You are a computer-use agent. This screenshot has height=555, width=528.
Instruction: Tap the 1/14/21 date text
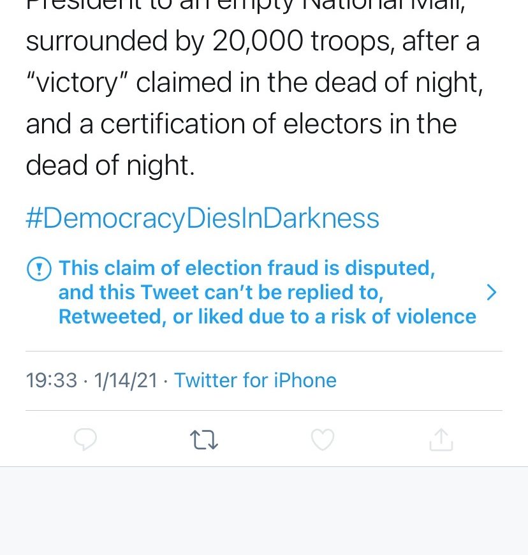(125, 380)
